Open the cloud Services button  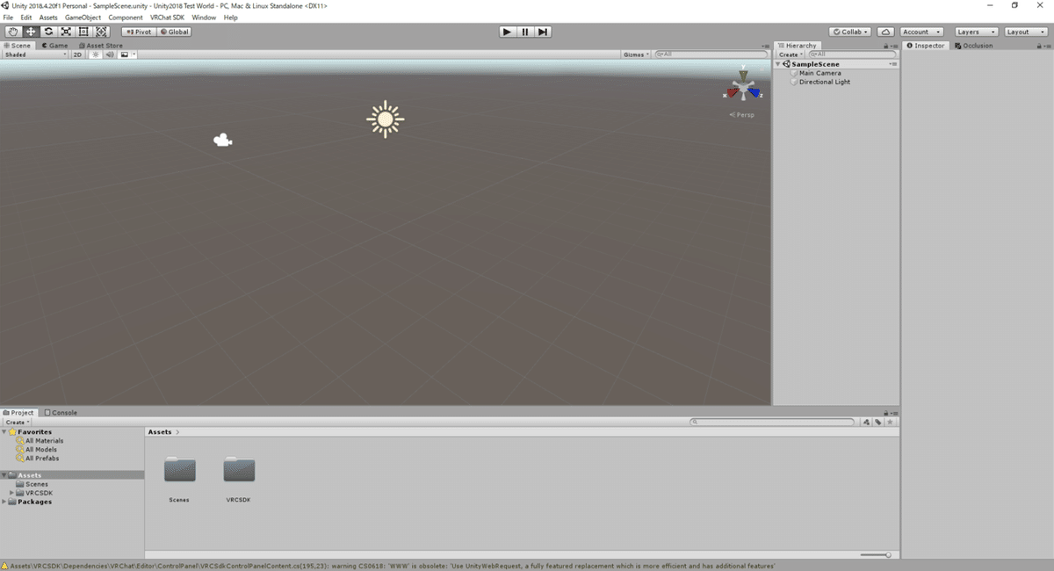tap(885, 32)
